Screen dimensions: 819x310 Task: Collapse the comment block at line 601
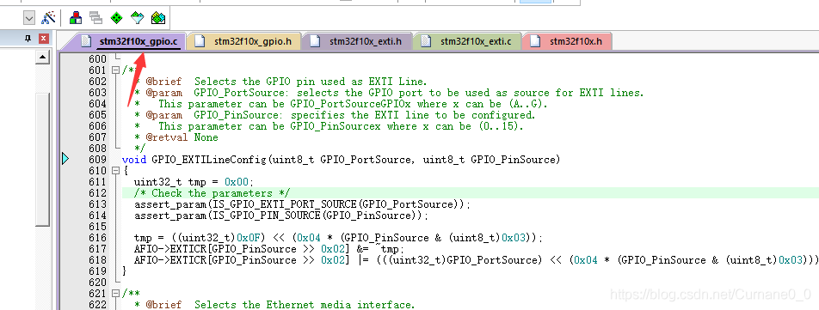point(115,70)
